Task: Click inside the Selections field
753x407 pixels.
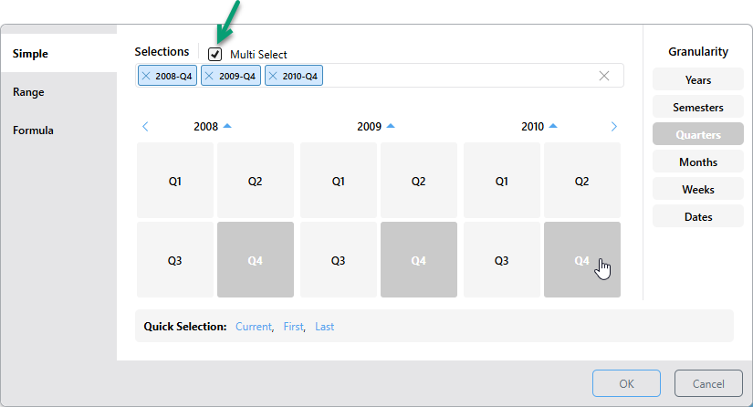Action: click(x=456, y=76)
